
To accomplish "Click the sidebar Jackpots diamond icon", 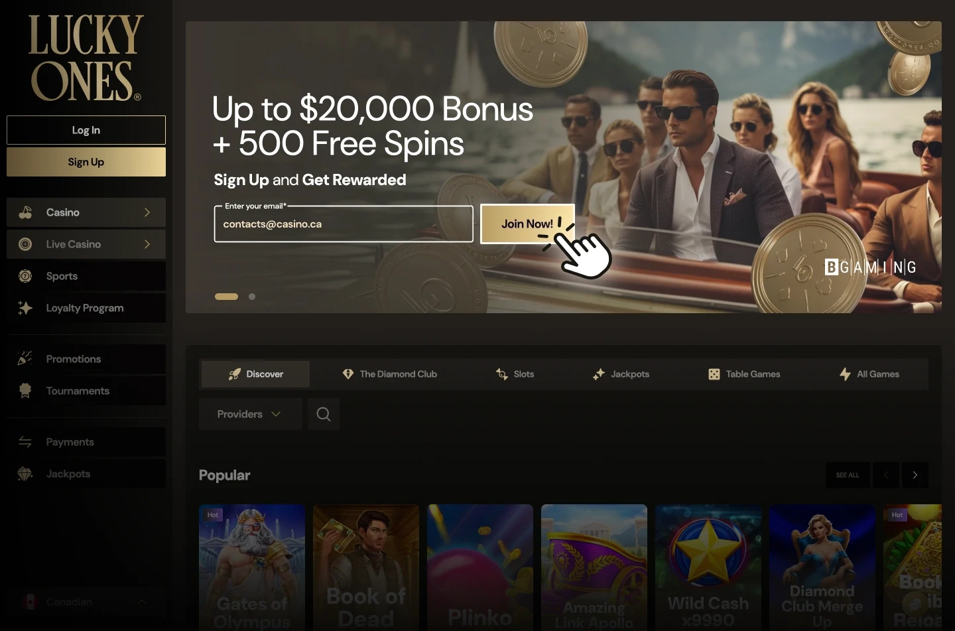I will point(25,474).
